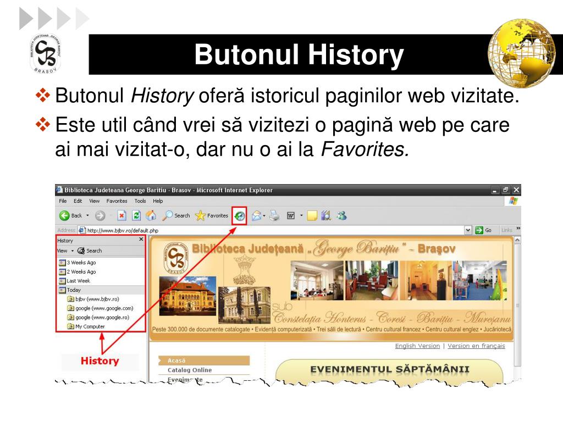The height and width of the screenshot is (422, 563).
Task: Open Catalog Online navigation link
Action: click(190, 370)
